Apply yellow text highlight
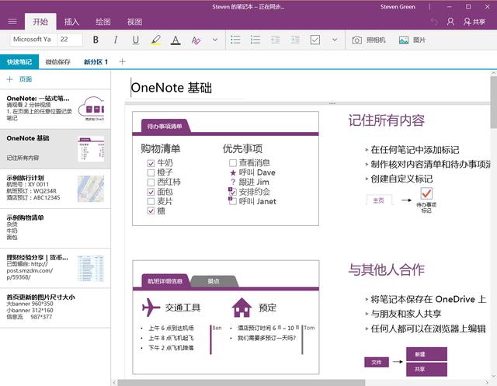 click(155, 40)
